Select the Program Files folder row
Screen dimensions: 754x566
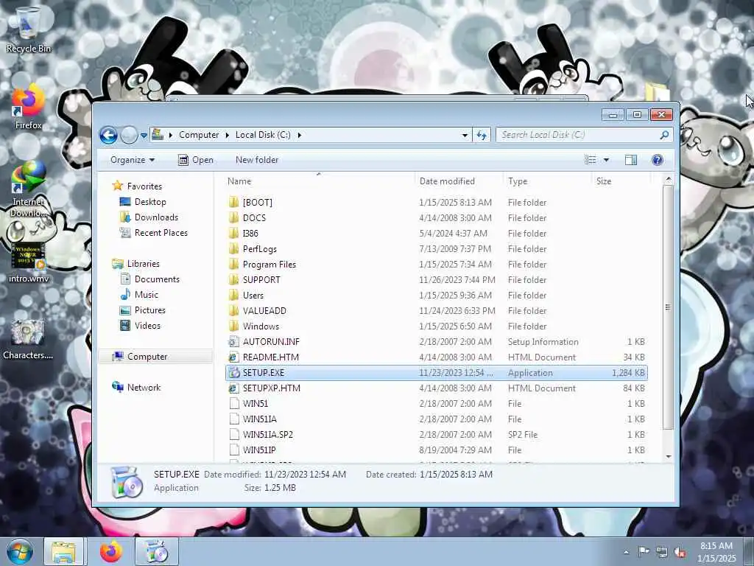coord(436,265)
